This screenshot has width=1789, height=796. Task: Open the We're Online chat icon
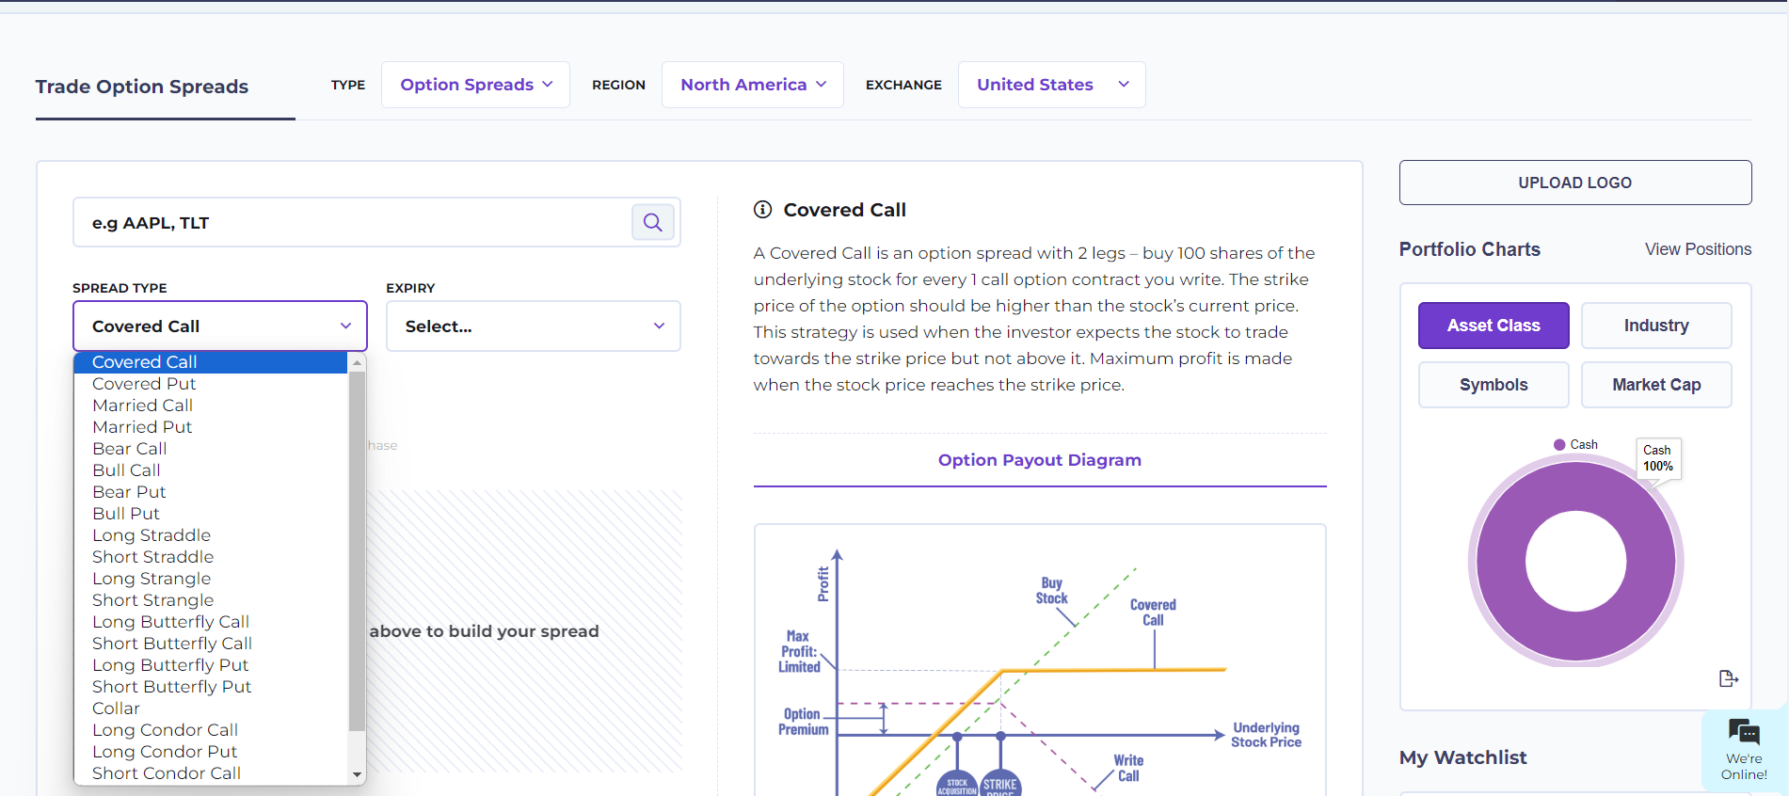[1744, 732]
